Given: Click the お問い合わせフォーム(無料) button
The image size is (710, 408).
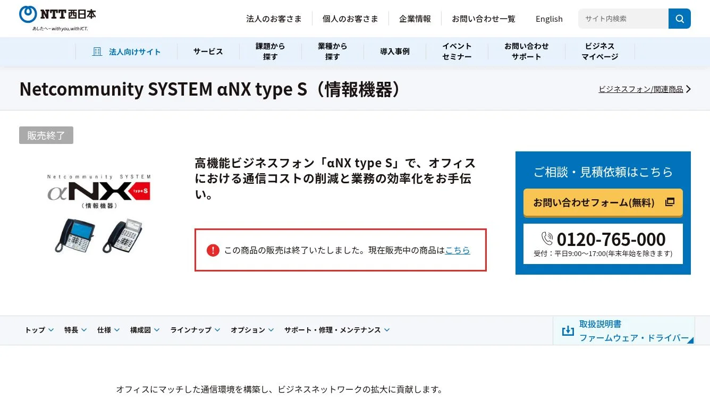Looking at the screenshot, I should click(x=603, y=202).
